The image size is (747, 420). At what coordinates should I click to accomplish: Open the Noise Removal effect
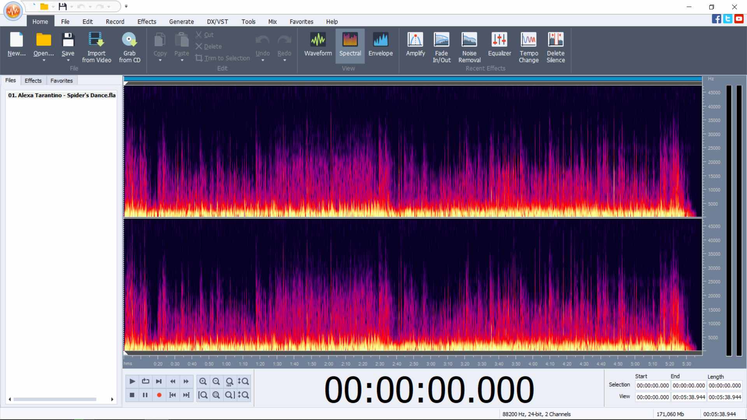click(x=469, y=47)
